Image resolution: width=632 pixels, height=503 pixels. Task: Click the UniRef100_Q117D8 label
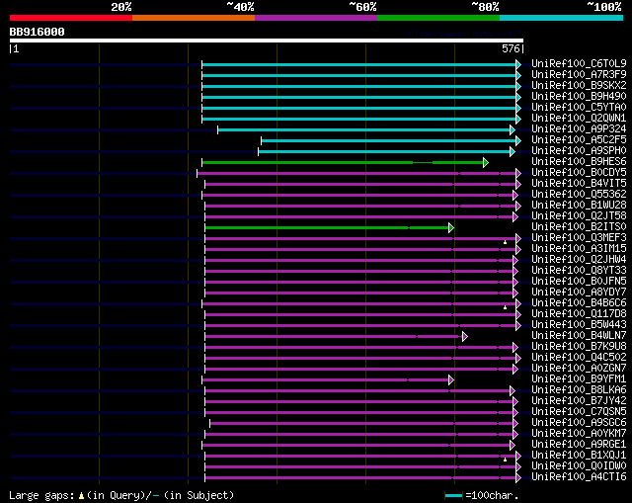[579, 314]
